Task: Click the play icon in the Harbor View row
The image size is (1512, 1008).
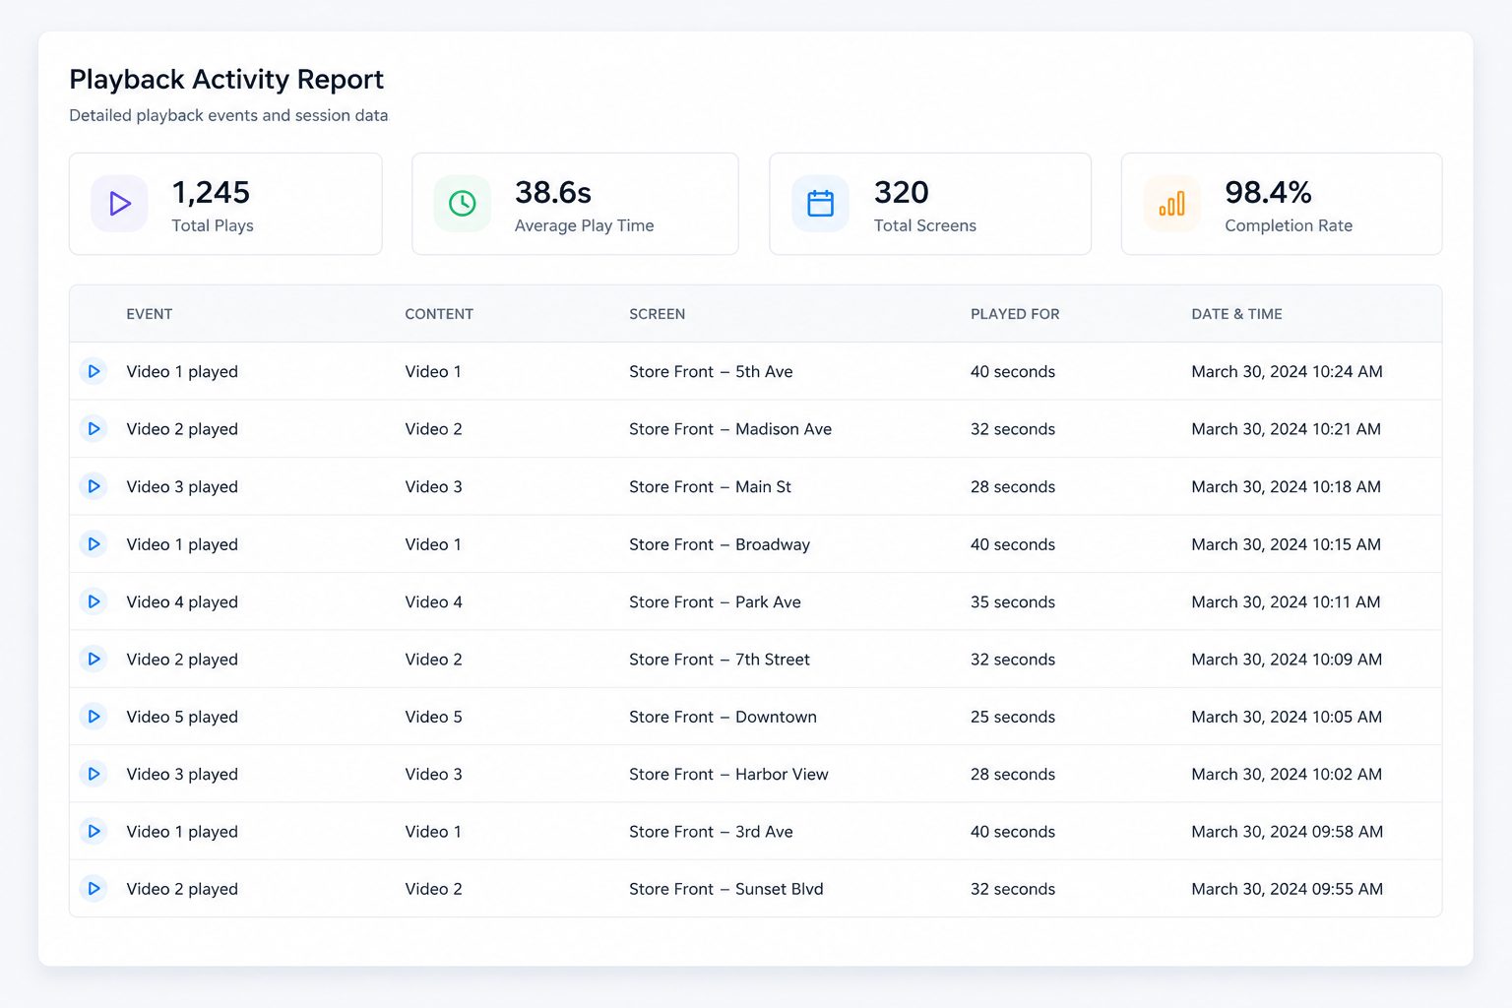Action: (x=94, y=775)
